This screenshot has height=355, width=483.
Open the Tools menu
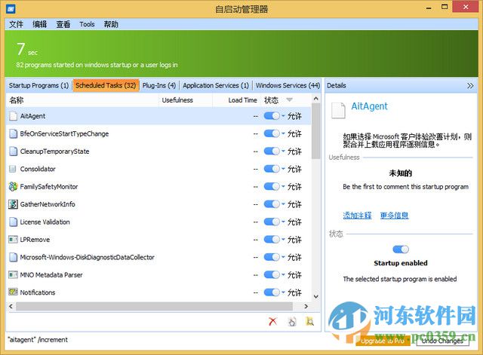click(x=87, y=24)
